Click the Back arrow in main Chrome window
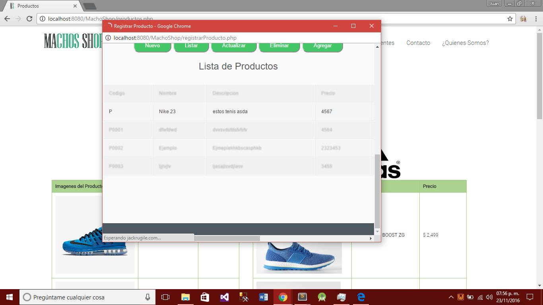543x305 pixels. tap(7, 19)
